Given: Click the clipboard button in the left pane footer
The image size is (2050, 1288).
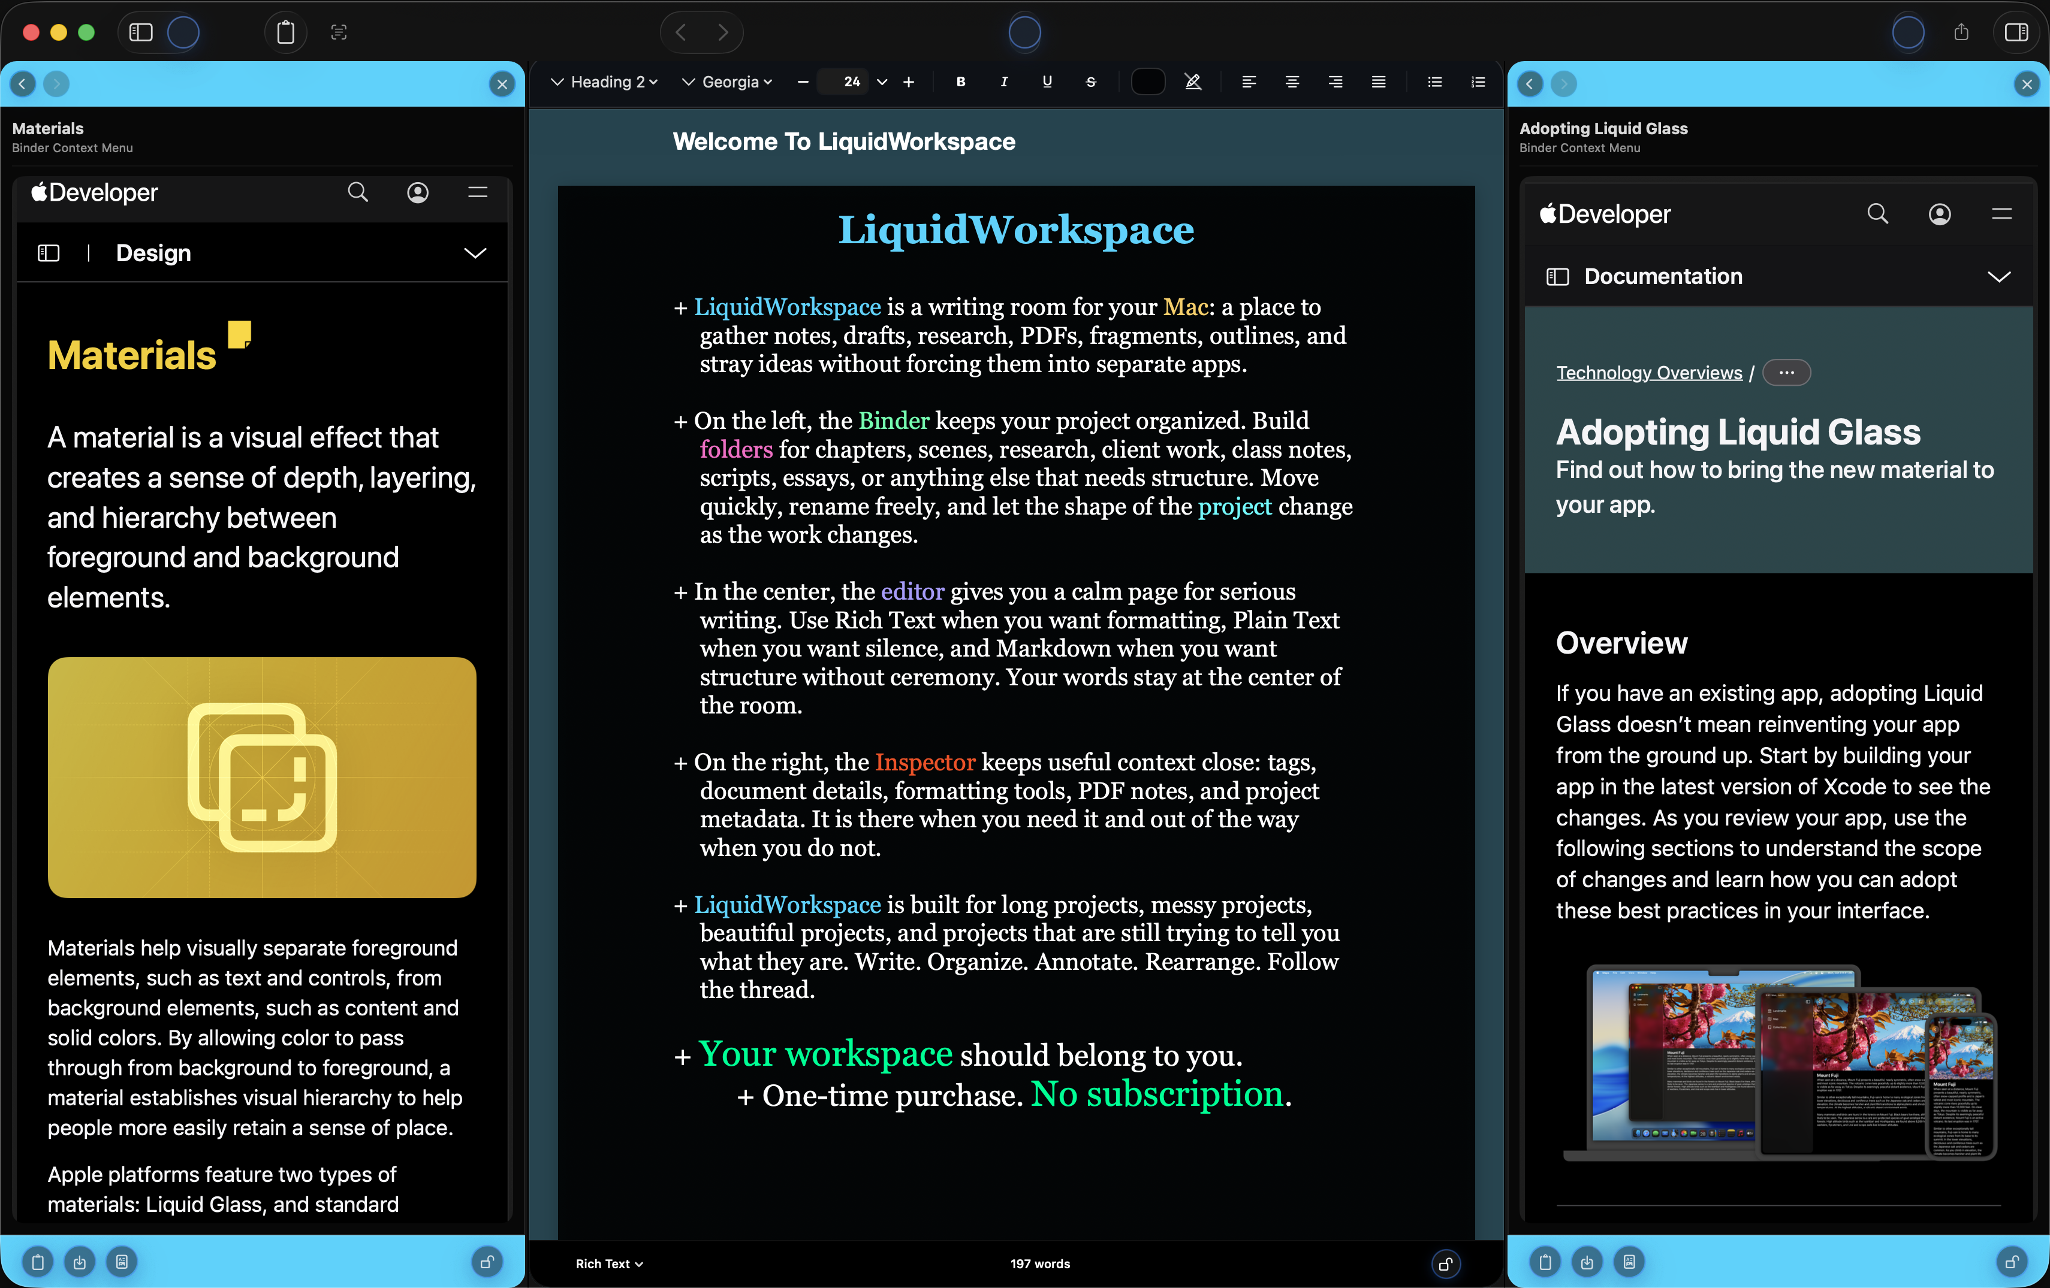Looking at the screenshot, I should [37, 1262].
